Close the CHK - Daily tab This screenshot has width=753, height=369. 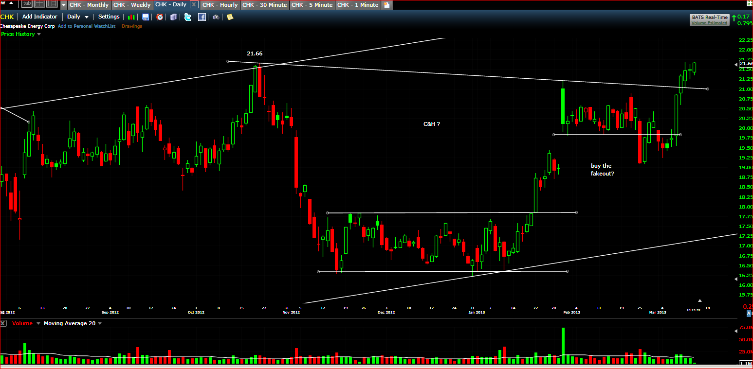click(194, 4)
